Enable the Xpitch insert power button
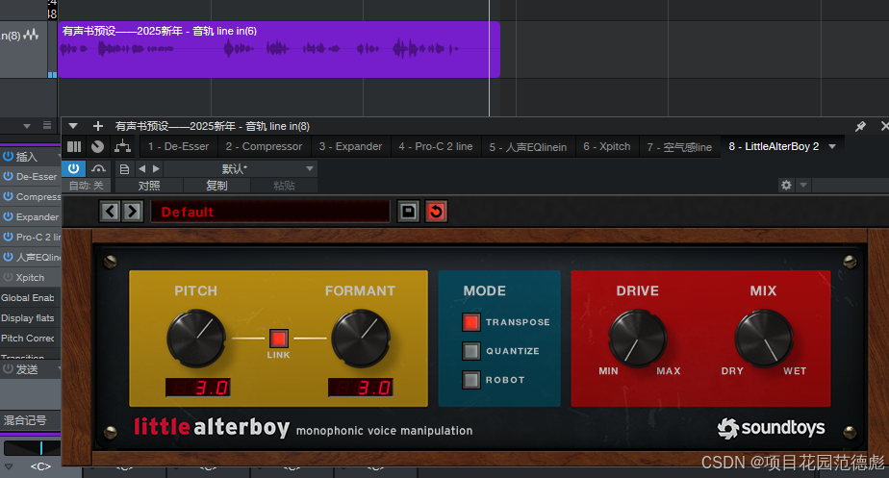Image resolution: width=889 pixels, height=478 pixels. (x=8, y=277)
